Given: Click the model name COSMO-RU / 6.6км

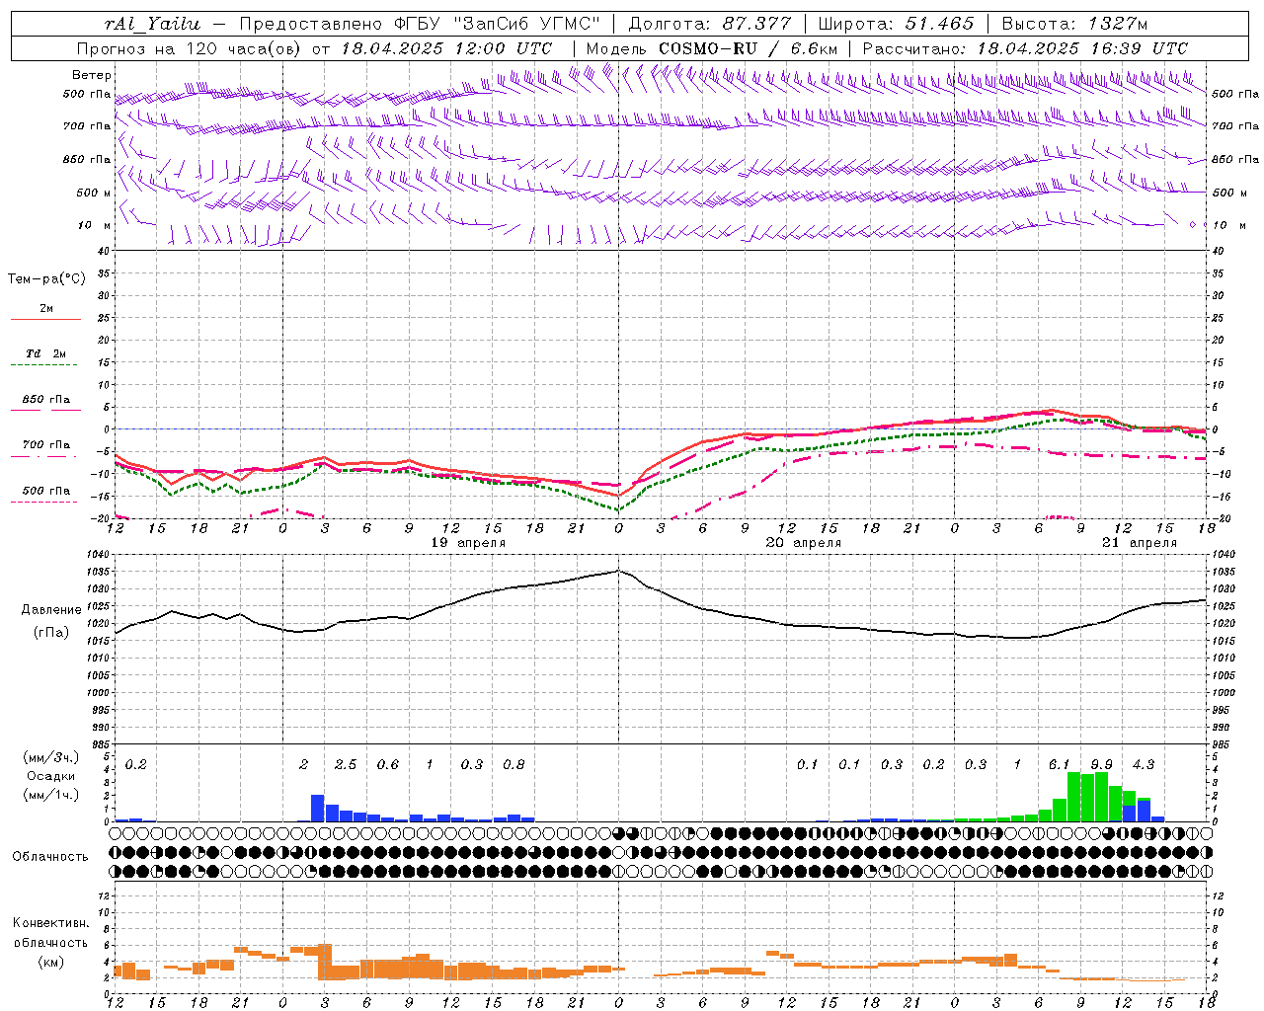Looking at the screenshot, I should point(748,48).
